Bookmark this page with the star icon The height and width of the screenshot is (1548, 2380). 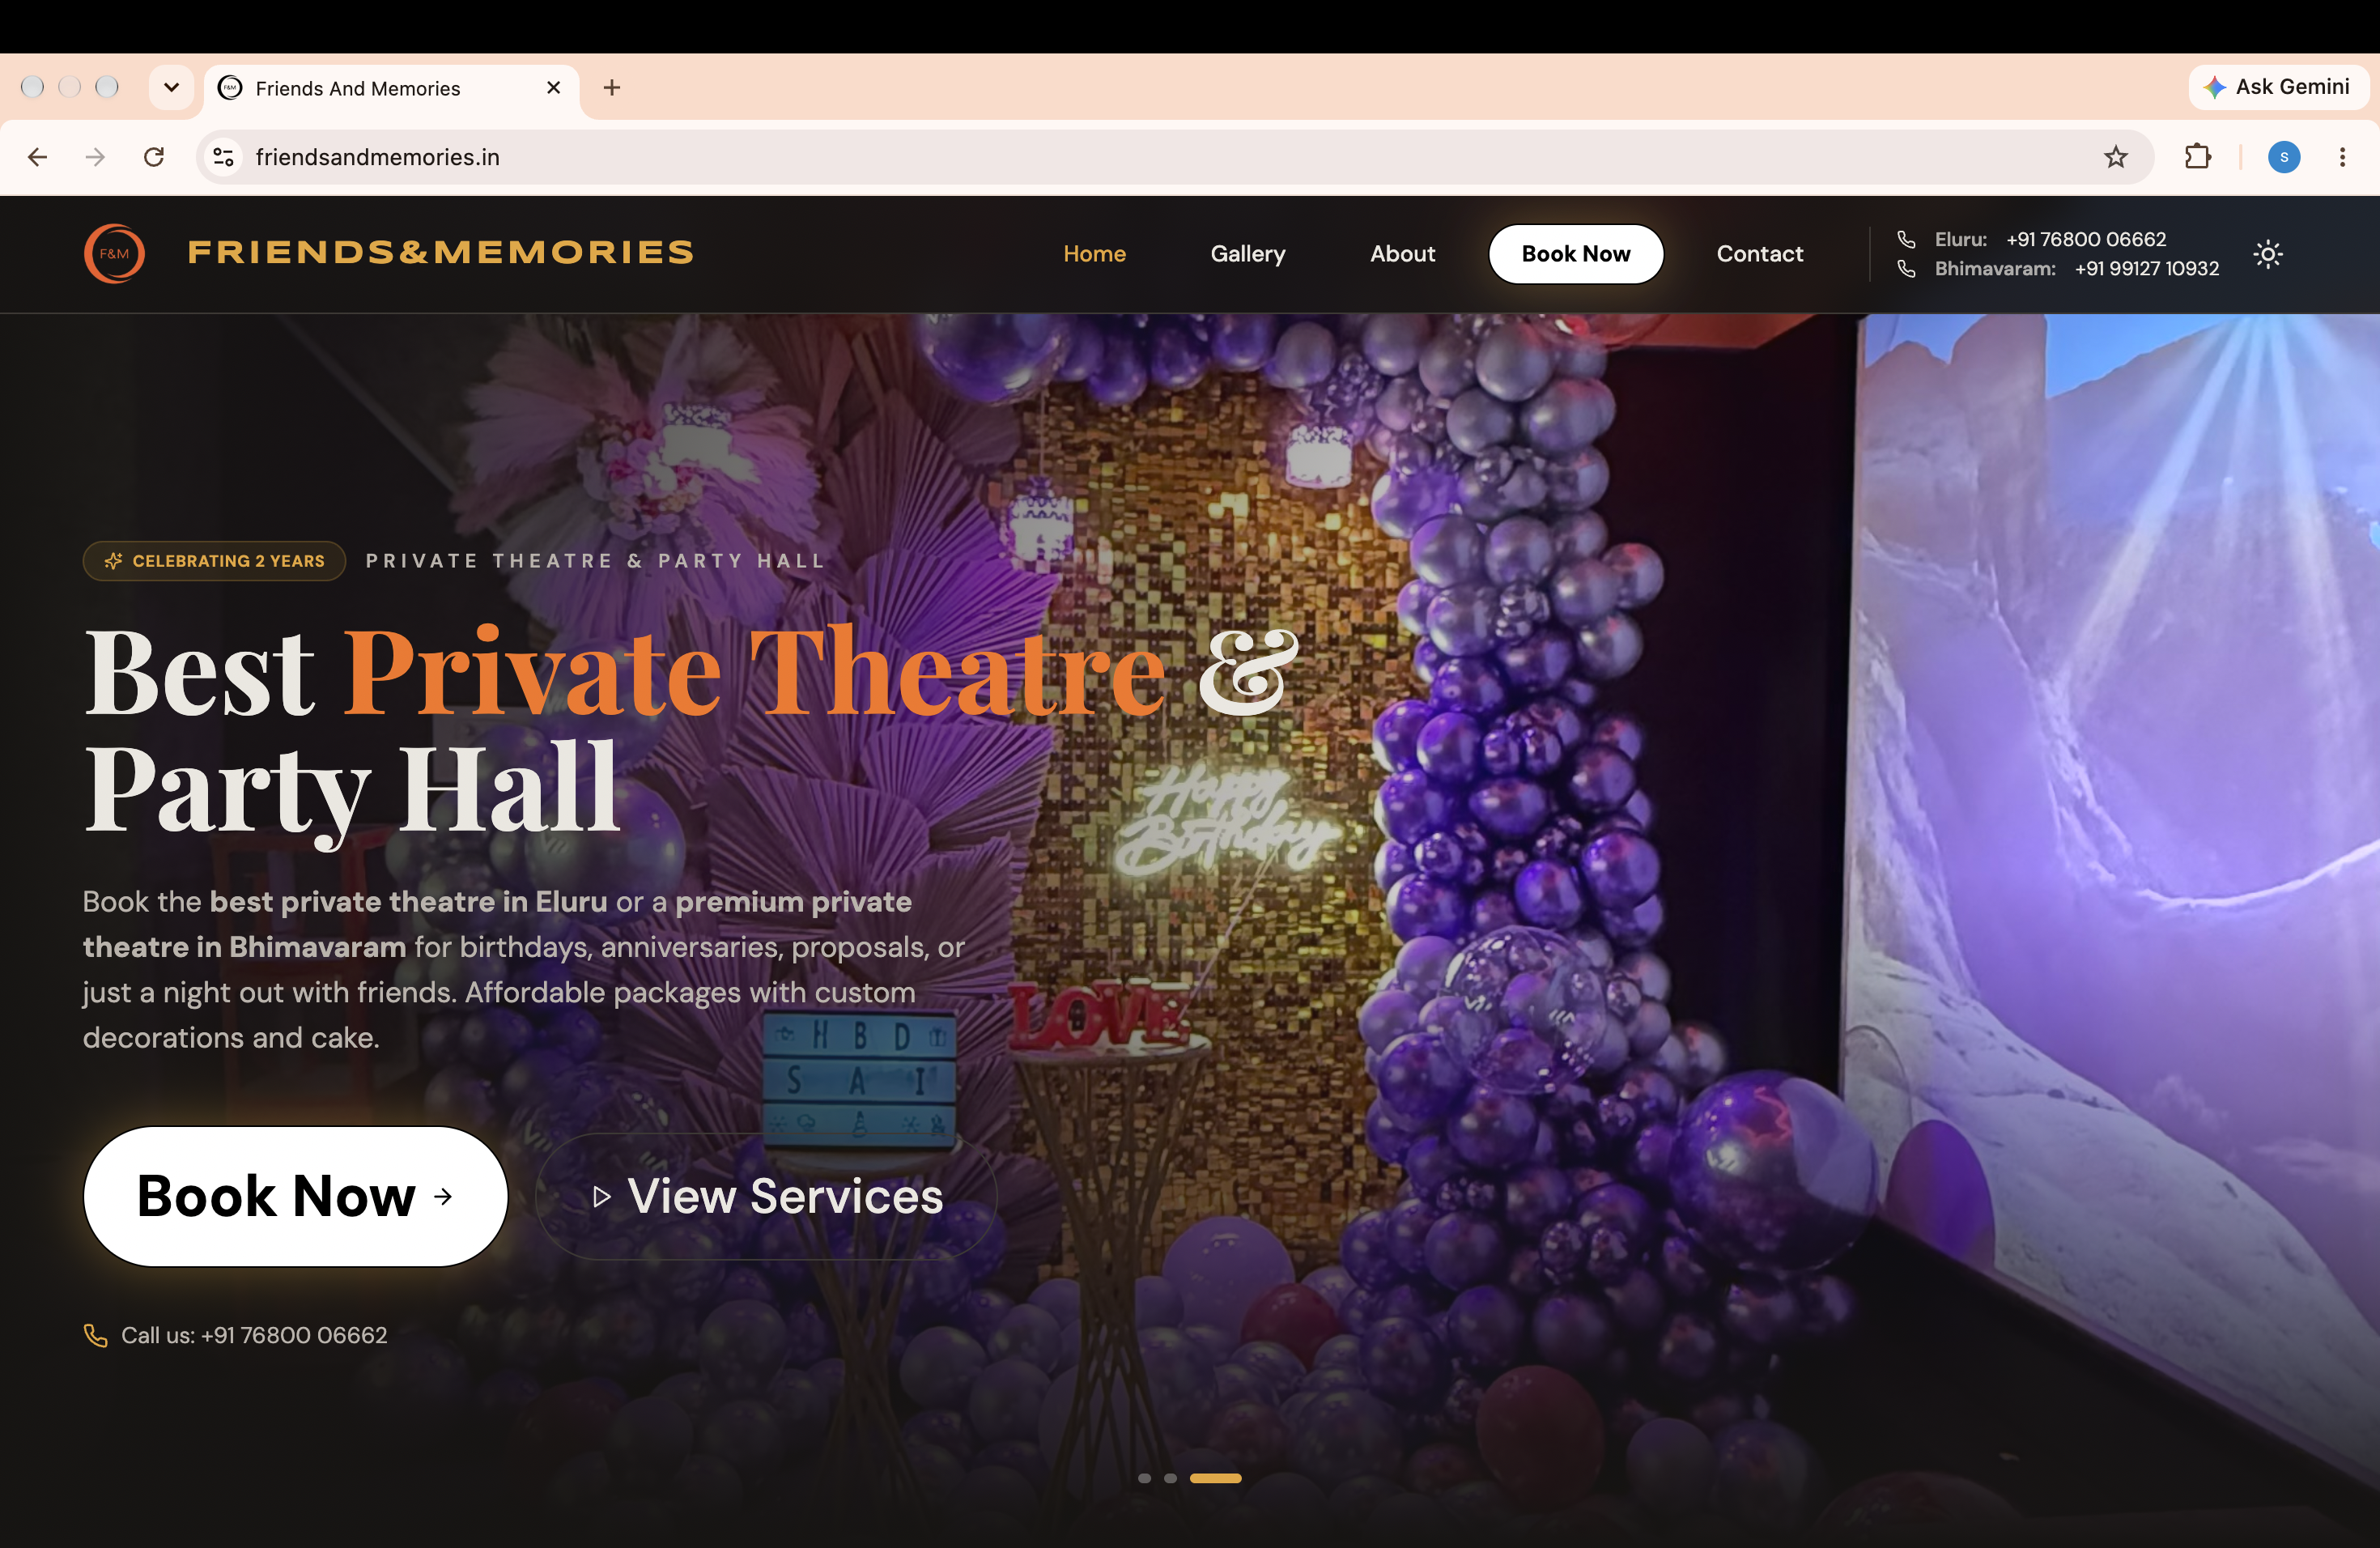pos(2115,157)
